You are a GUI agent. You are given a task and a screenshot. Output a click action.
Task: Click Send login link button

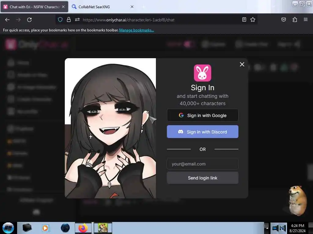point(202,178)
